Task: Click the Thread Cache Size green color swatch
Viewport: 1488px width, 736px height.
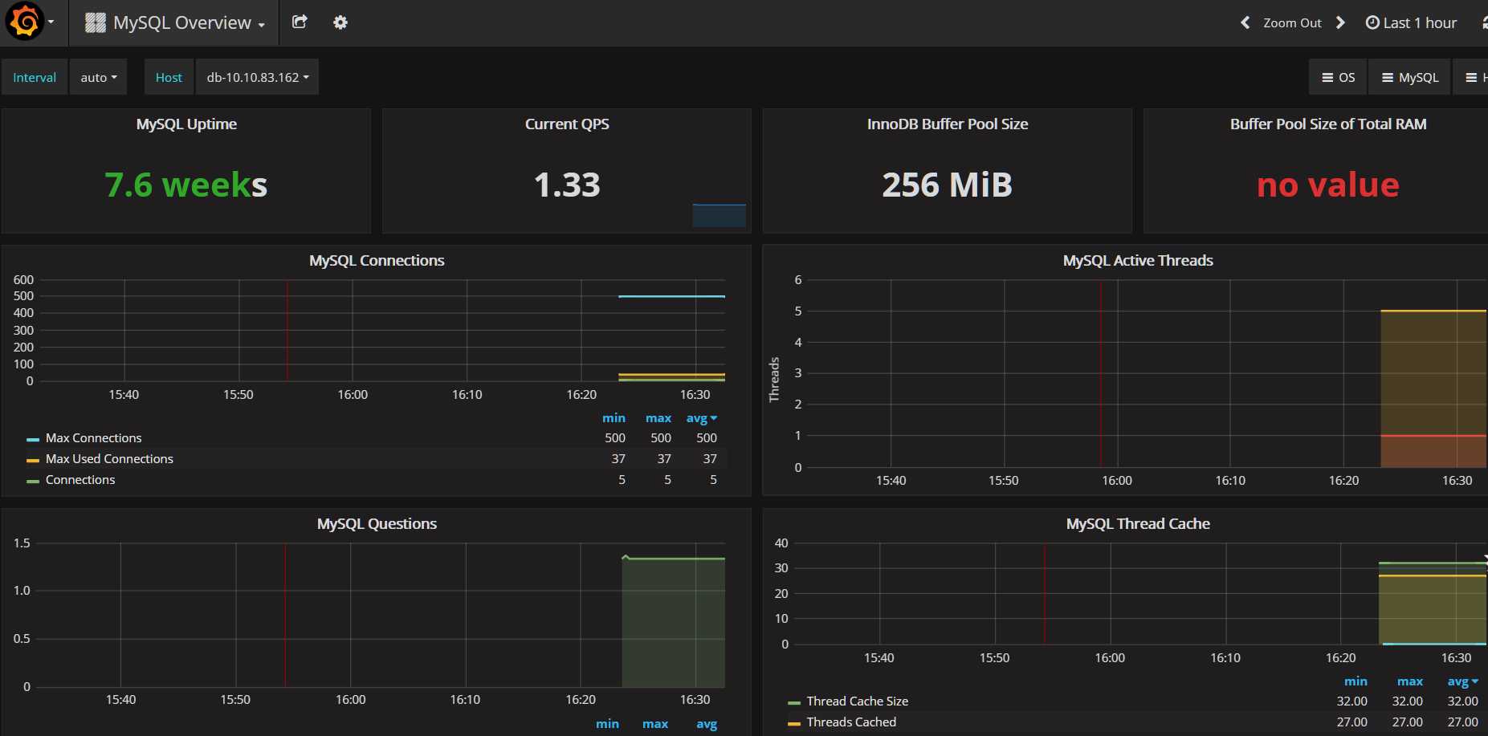Action: 794,702
